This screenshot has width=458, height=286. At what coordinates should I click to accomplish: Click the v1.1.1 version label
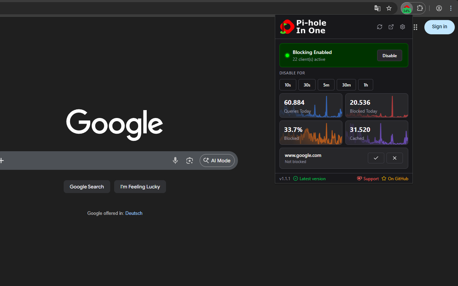click(285, 179)
